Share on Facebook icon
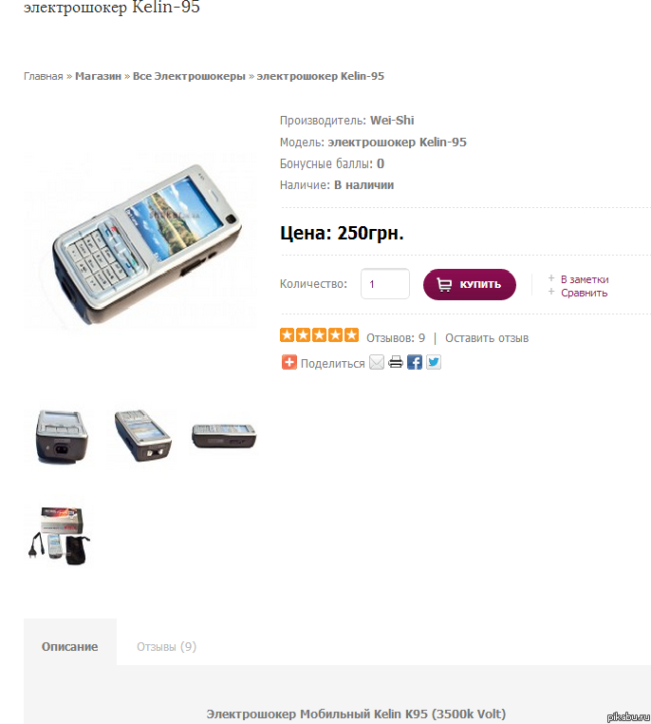651x724 pixels. (x=415, y=362)
